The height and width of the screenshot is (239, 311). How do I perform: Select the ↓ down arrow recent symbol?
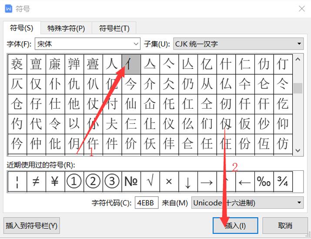[188, 181]
